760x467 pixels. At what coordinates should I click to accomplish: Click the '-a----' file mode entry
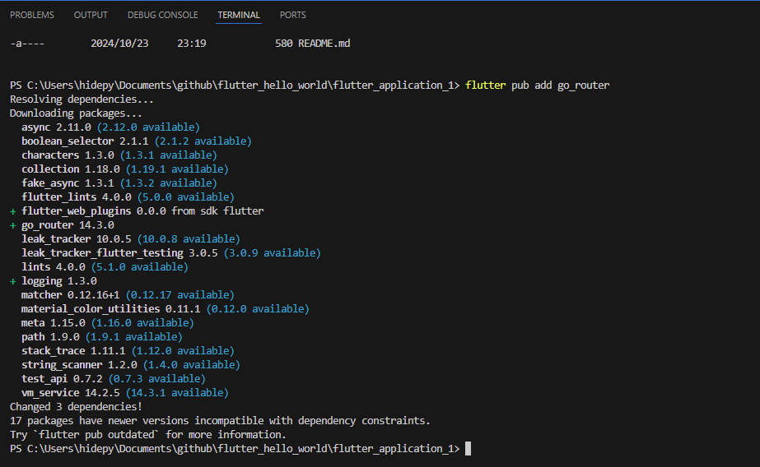(27, 44)
